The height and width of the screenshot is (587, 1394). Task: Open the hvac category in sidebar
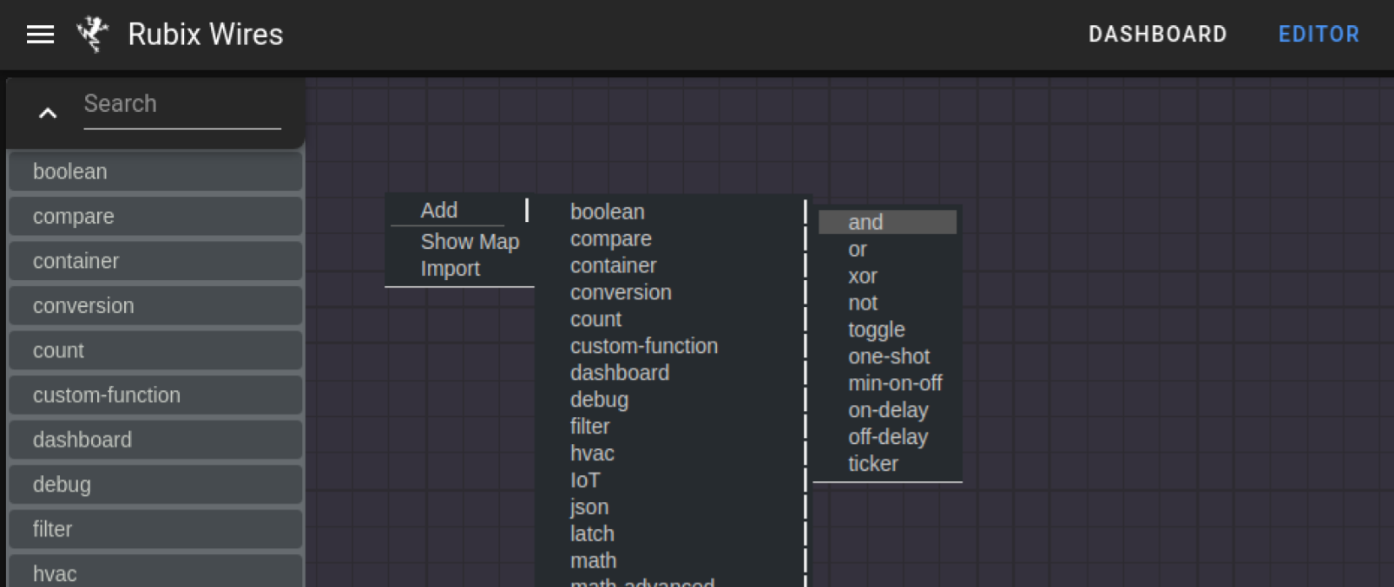[x=156, y=572]
